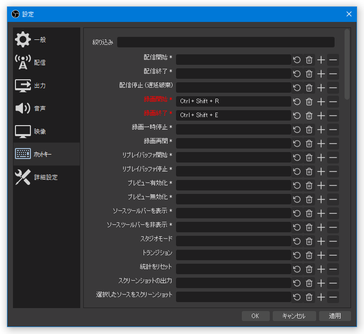
Task: Add a スタジオモード hotkey with plus icon
Action: 321,241
